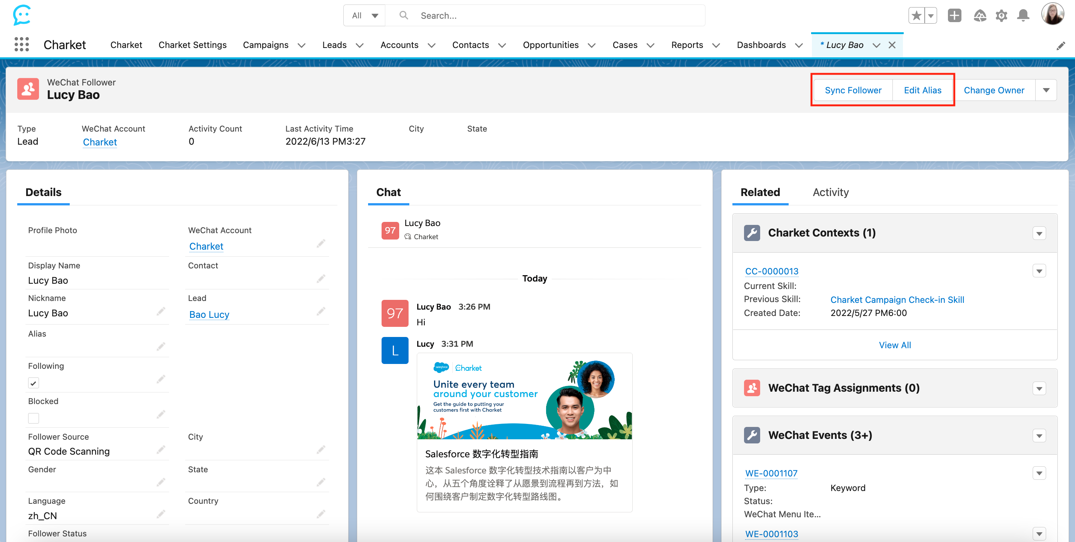Click the Salesforce guide image in chat
The width and height of the screenshot is (1075, 542).
524,397
